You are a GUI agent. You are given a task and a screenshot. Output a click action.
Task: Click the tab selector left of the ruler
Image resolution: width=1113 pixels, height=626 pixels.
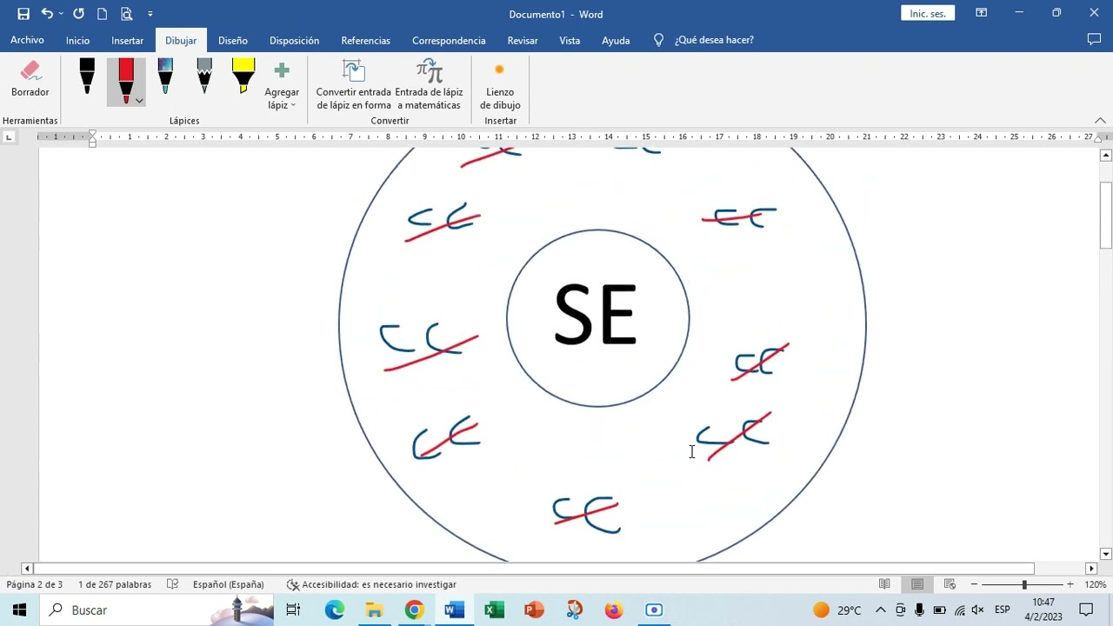(x=9, y=137)
